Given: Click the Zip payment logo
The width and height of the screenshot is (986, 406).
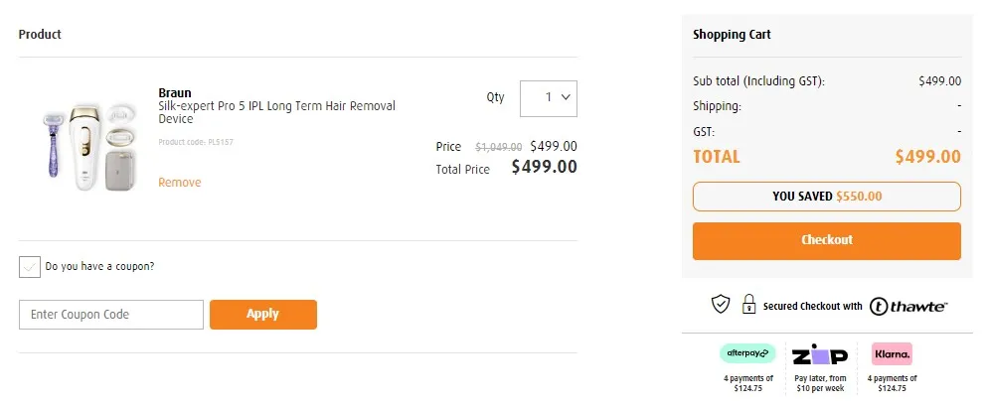Looking at the screenshot, I should click(x=819, y=354).
